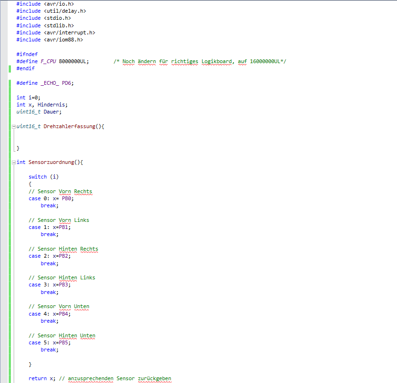
Task: Click the '#include <stdio.h>' line
Action: pyautogui.click(x=43, y=18)
